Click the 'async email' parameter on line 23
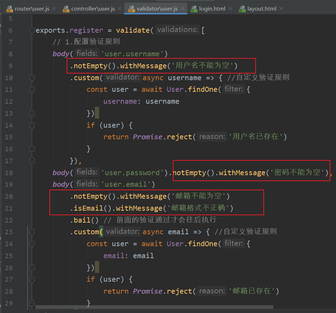This screenshot has height=313, width=336. pyautogui.click(x=166, y=232)
